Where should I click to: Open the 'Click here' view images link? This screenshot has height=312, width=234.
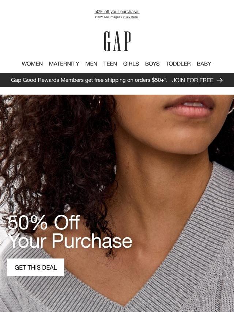pyautogui.click(x=131, y=17)
